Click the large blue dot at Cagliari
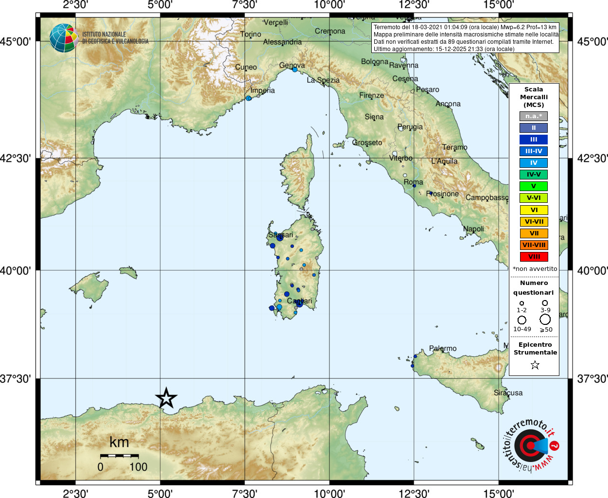 pos(299,303)
